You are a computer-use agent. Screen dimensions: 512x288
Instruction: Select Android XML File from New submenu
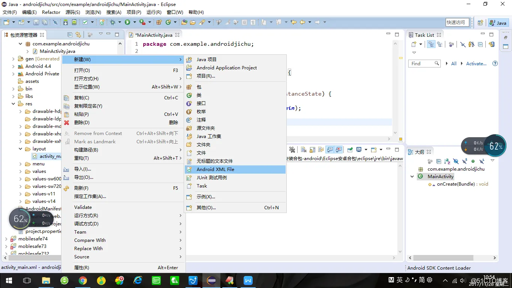tap(235, 169)
